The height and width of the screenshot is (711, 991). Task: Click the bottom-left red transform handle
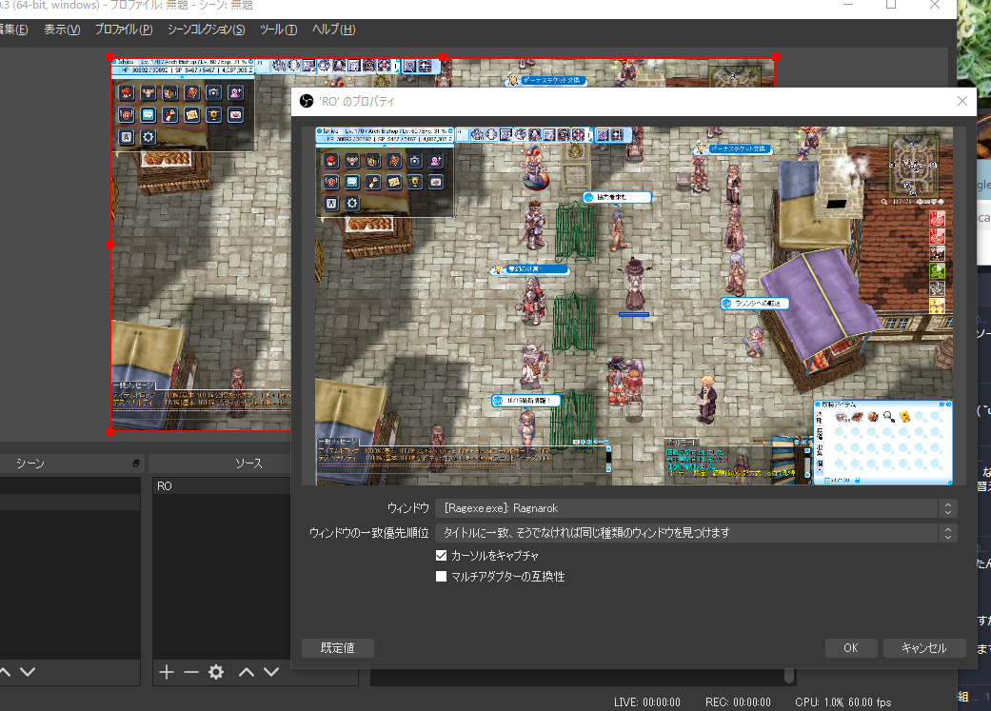click(x=110, y=432)
